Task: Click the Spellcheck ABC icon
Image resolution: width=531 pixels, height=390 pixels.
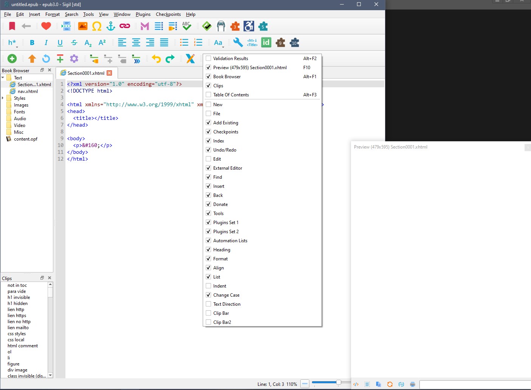Action: point(186,26)
